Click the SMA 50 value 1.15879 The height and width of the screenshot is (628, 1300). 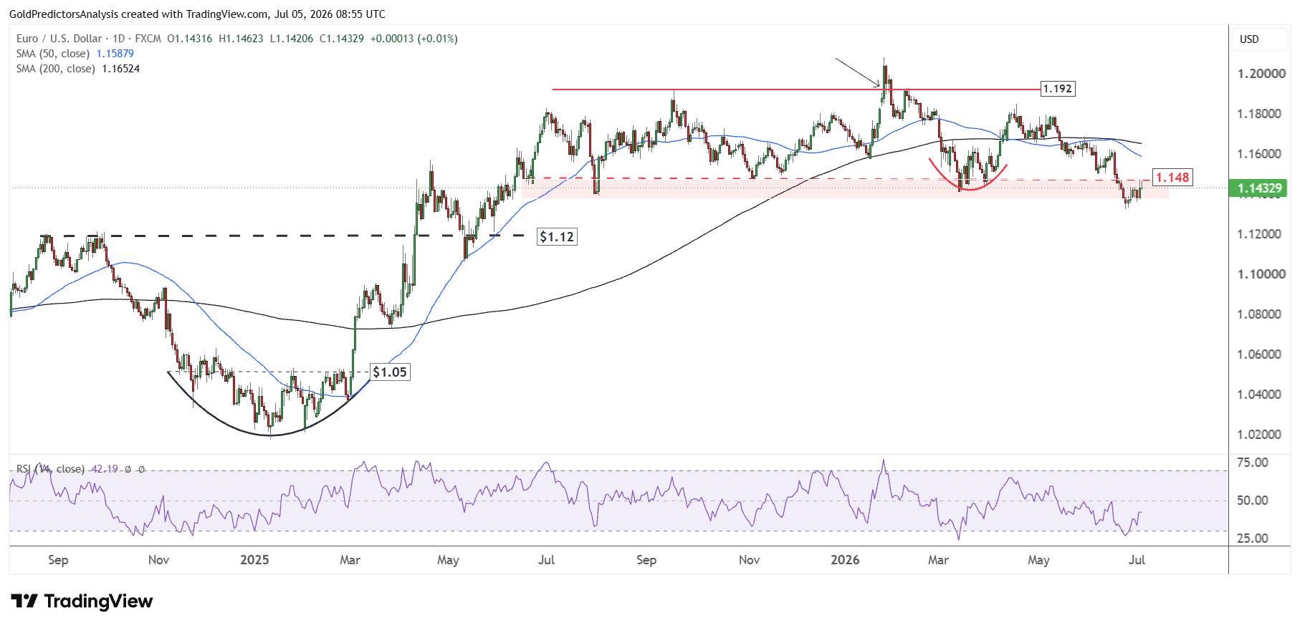click(115, 54)
